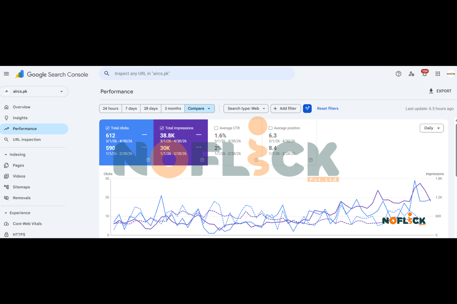Image resolution: width=457 pixels, height=304 pixels.
Task: Click the Total impressions purple card
Action: [181, 142]
